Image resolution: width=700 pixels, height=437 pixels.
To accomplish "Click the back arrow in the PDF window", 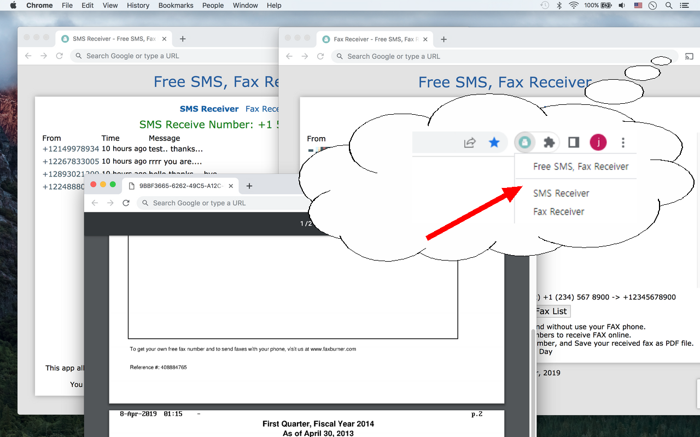I will tap(94, 203).
